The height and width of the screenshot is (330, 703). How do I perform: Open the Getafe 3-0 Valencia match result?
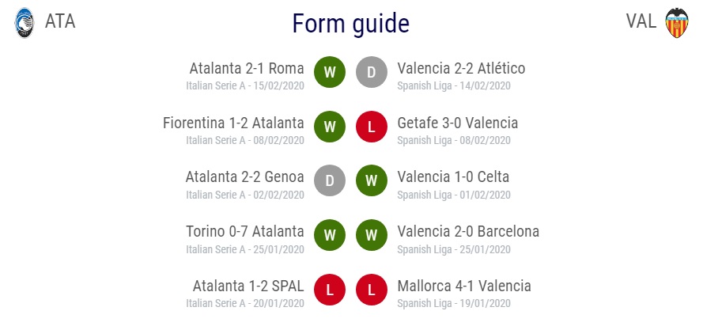[x=457, y=123]
